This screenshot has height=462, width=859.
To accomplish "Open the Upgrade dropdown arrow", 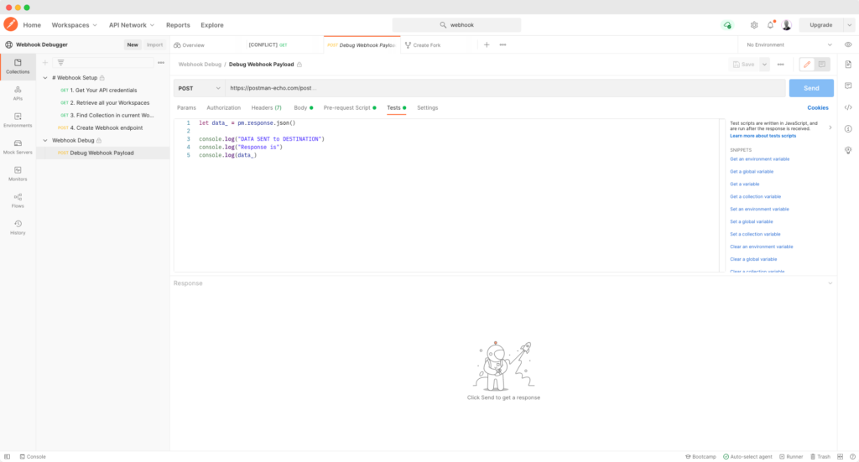I will tap(849, 25).
